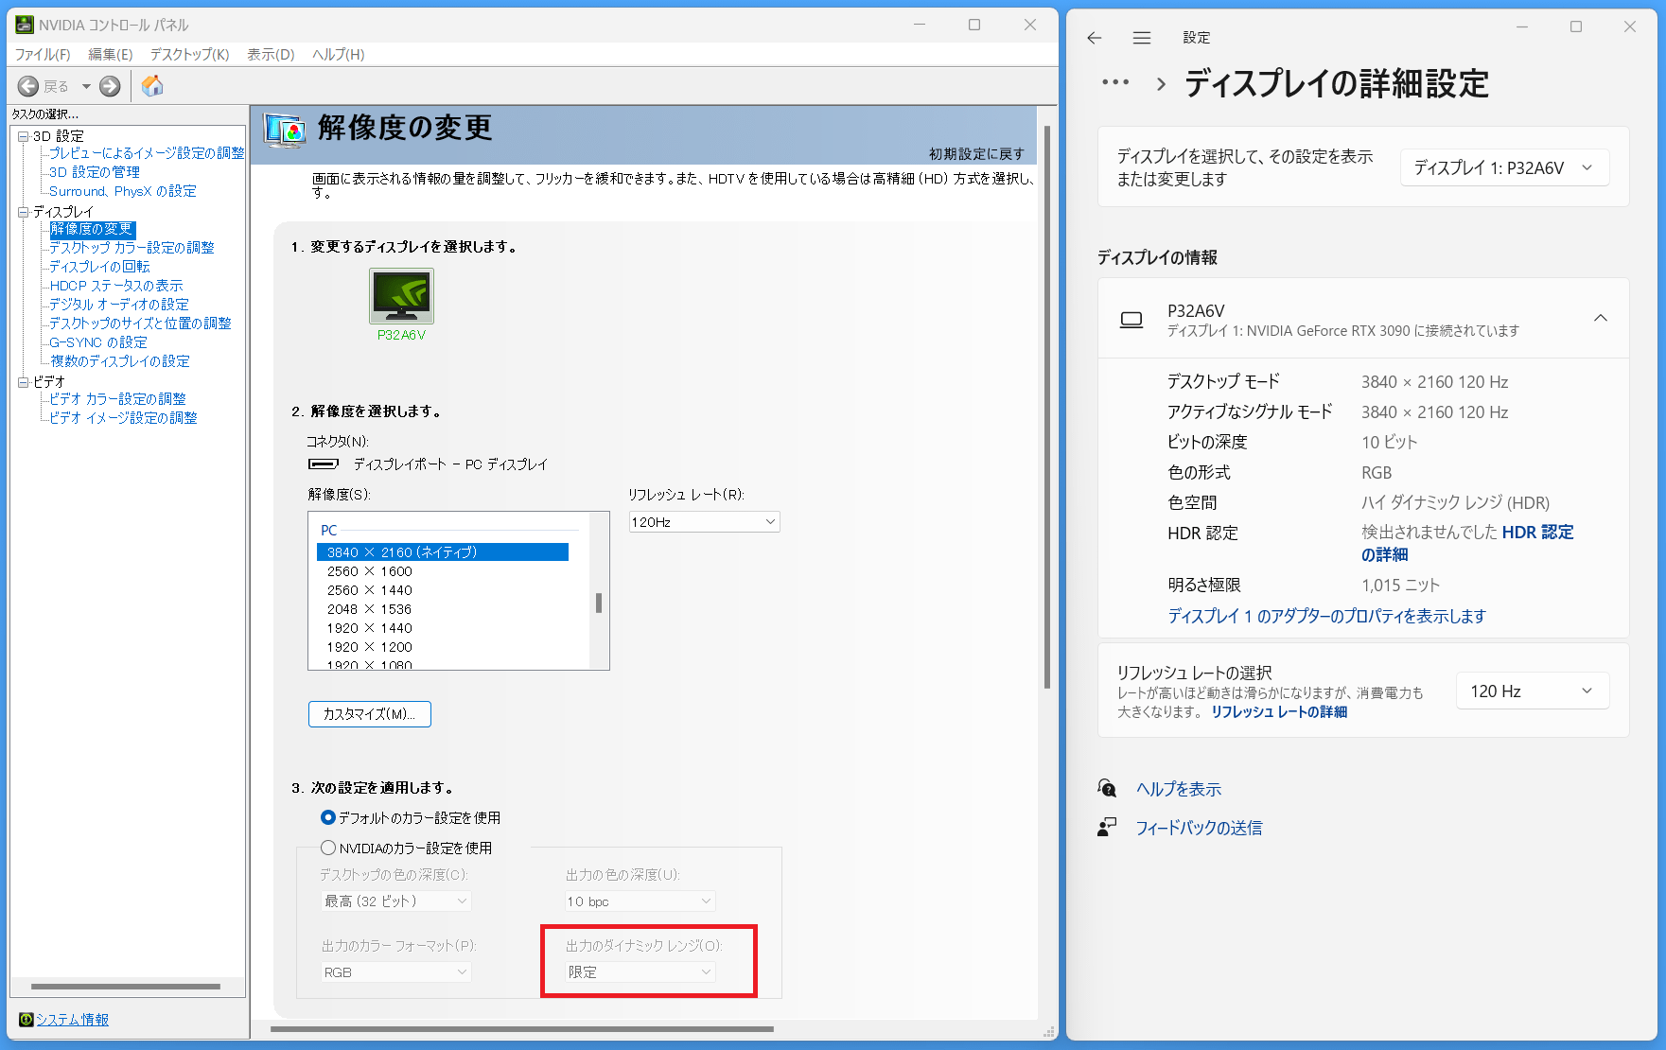Select NVIDIAのカラー設定を使用 radio button
Screen dimensions: 1666x1050
(328, 848)
